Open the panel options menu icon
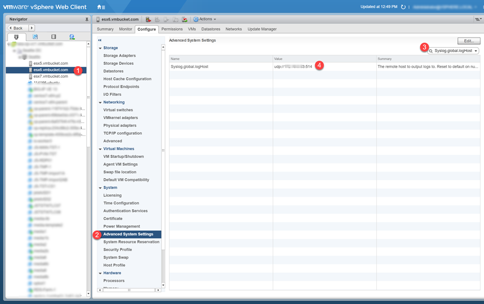This screenshot has height=304, width=484. (x=478, y=19)
